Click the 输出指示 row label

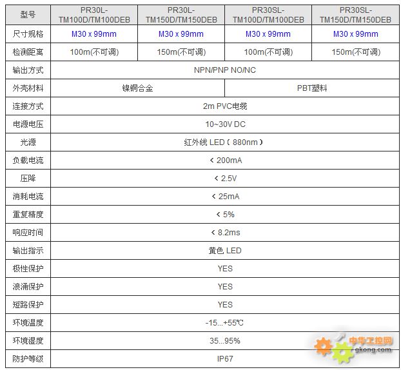point(28,251)
